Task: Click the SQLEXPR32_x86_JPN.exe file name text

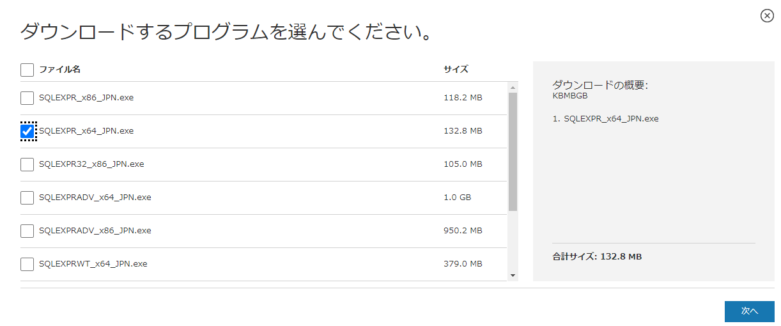Action: [91, 164]
